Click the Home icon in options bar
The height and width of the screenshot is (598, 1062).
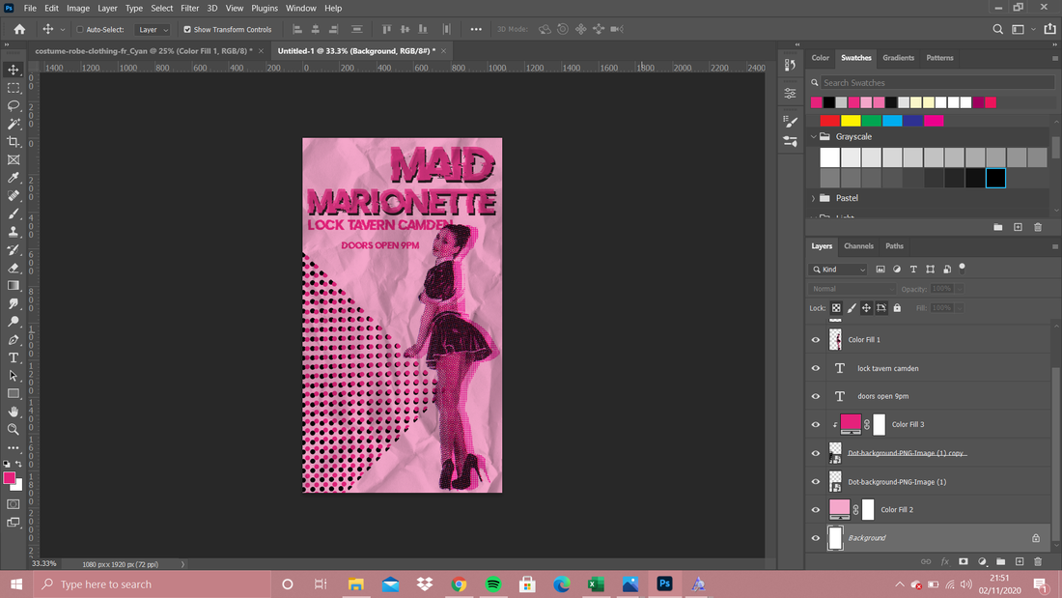pyautogui.click(x=19, y=29)
